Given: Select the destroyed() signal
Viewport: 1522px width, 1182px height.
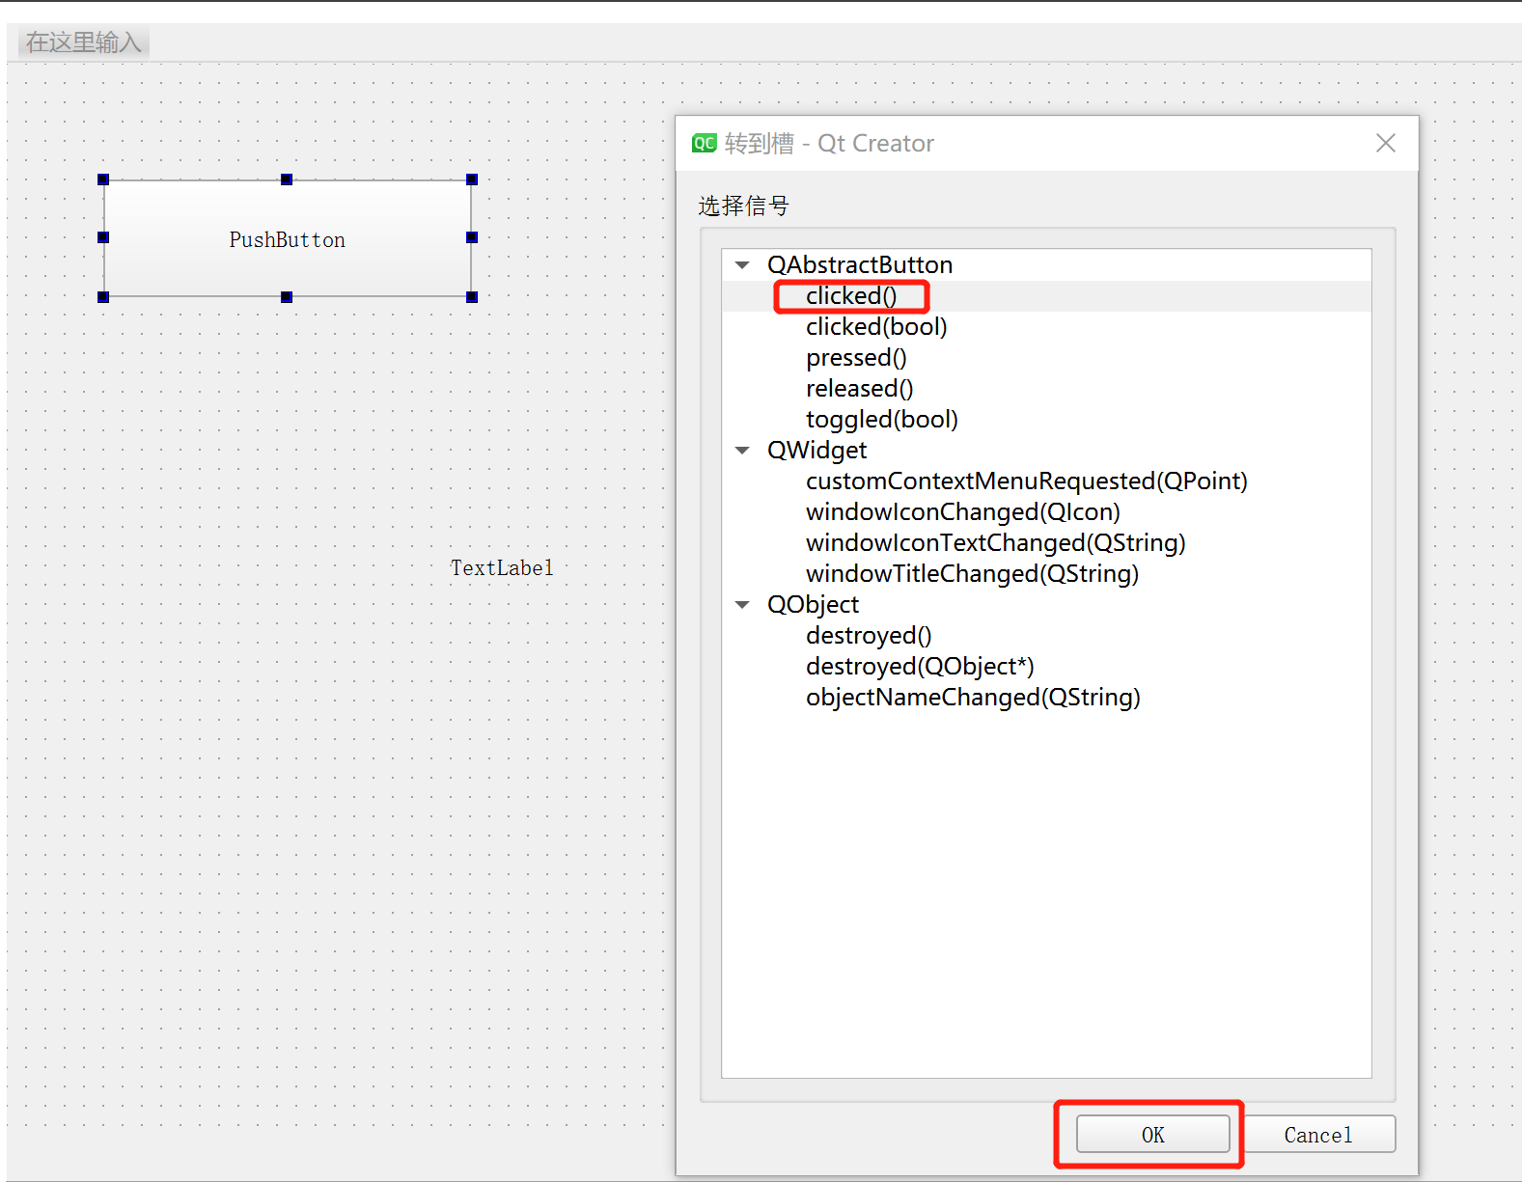Looking at the screenshot, I should click(869, 636).
